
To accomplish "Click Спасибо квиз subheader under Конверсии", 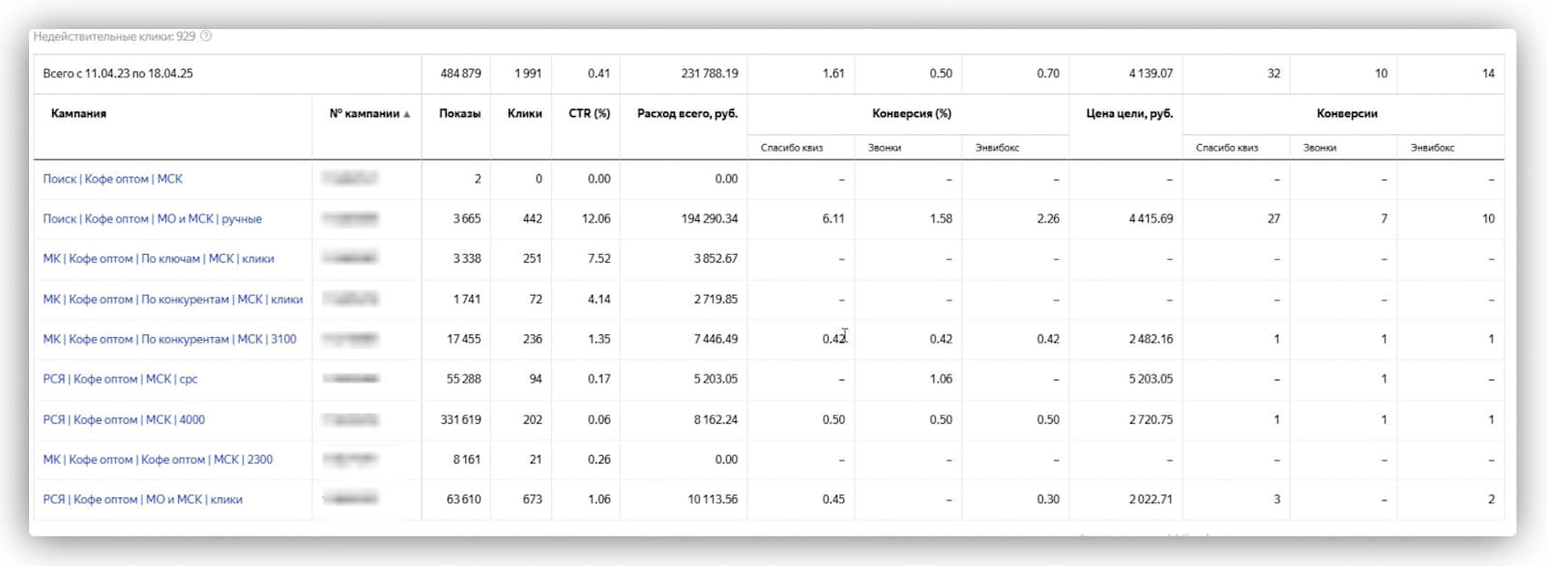I will coord(1227,148).
